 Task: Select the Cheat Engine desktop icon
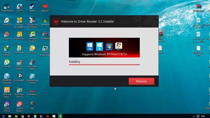7,8
